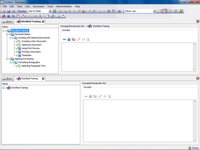Image resolution: width=200 pixels, height=150 pixels.
Task: Collapse Creating and Opening Documents node
Action: pos(11,38)
